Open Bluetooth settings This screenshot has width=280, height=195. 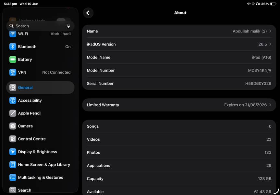40,47
